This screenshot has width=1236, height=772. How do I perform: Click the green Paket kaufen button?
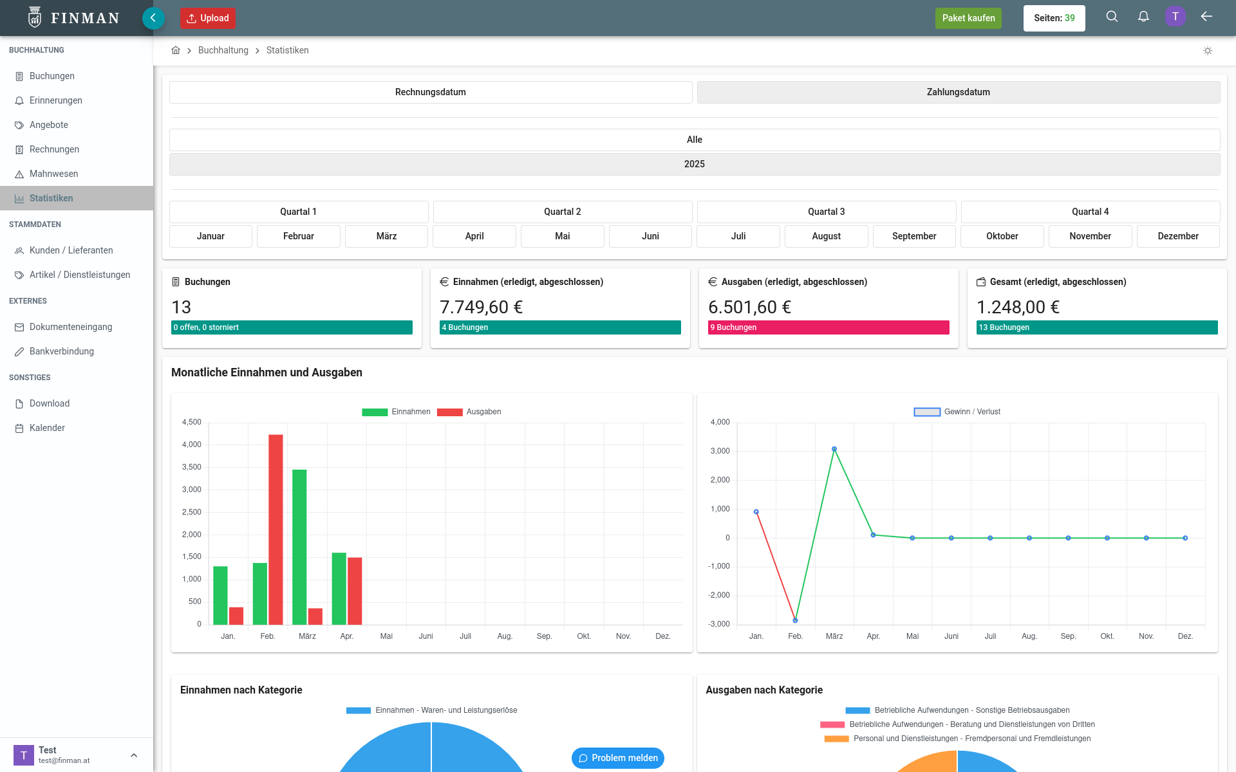click(x=968, y=18)
